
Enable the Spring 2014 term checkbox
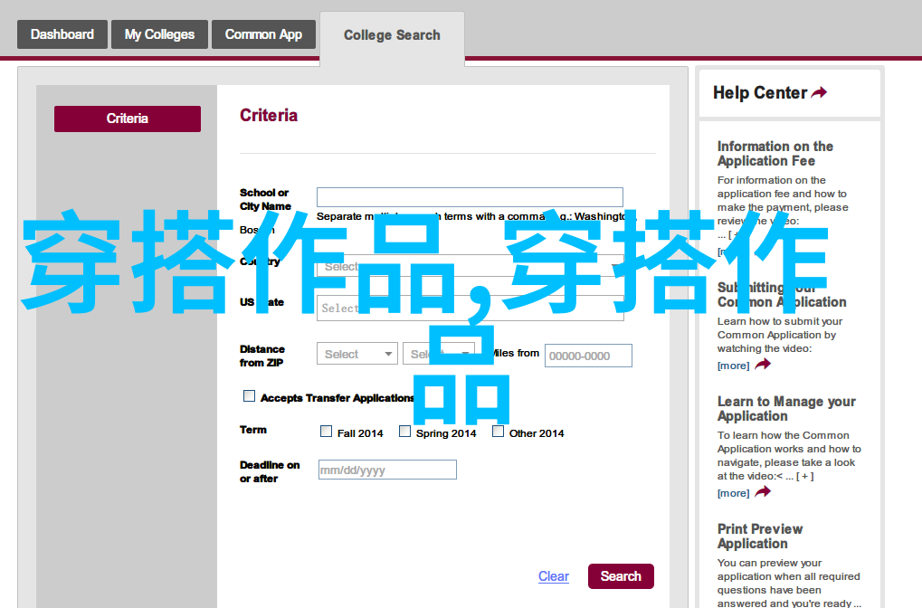pyautogui.click(x=405, y=432)
